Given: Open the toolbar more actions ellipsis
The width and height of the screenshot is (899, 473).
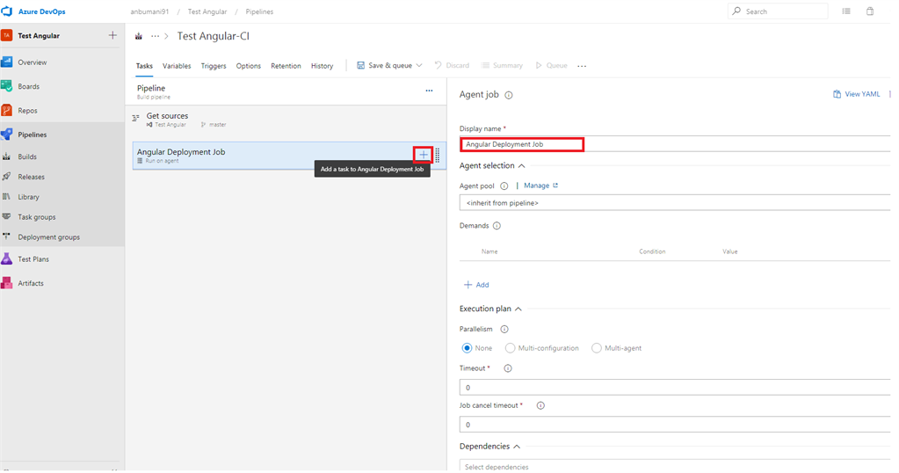Looking at the screenshot, I should click(x=582, y=66).
